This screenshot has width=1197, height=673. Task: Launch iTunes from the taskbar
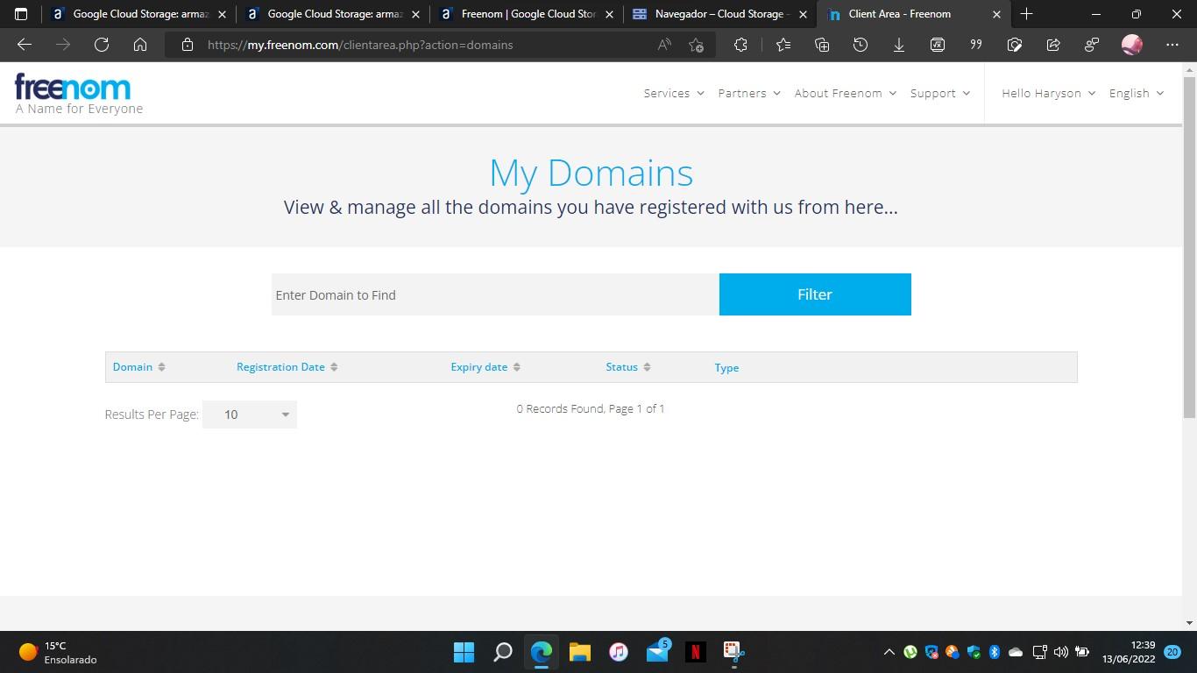coord(619,652)
